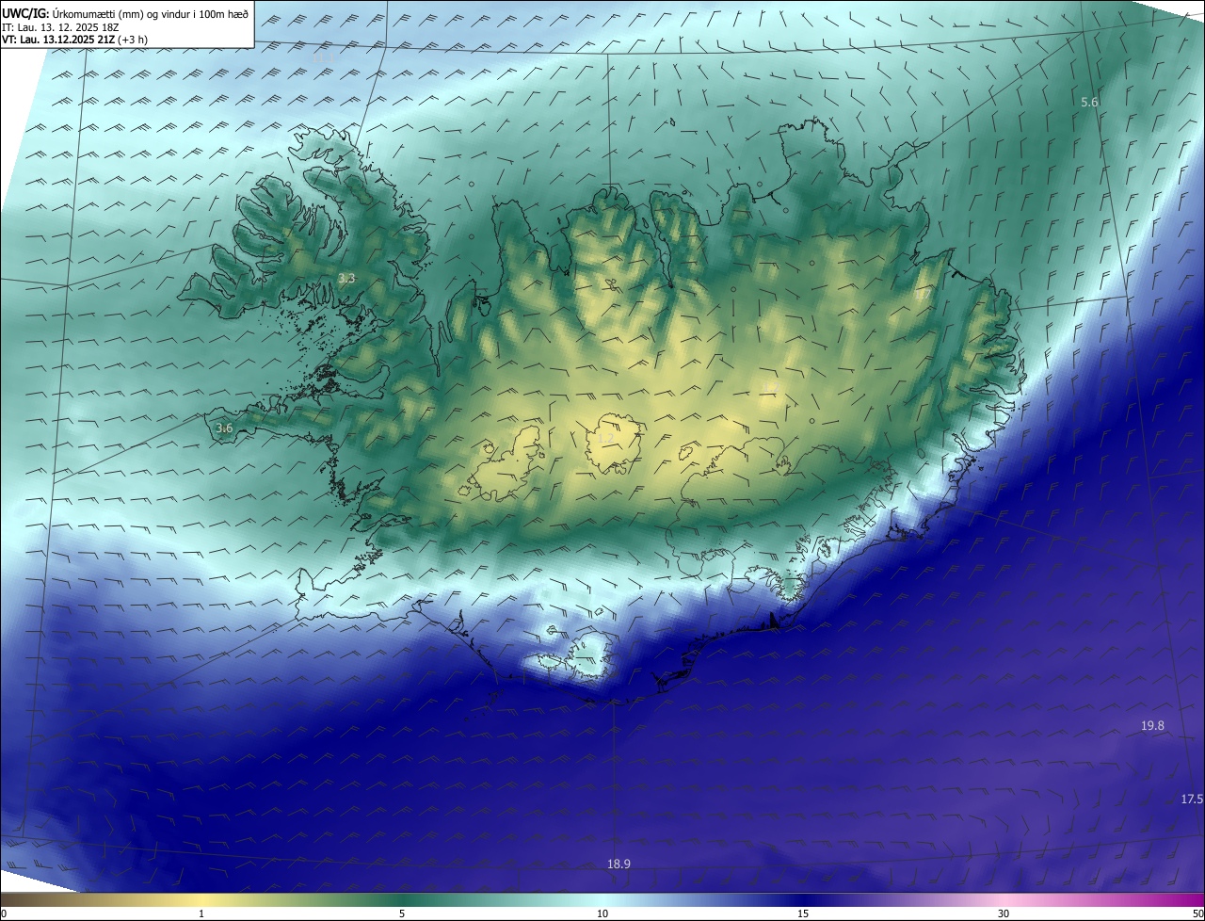Click the 5.6 value label in the northeast
The image size is (1205, 921).
[x=1089, y=102]
